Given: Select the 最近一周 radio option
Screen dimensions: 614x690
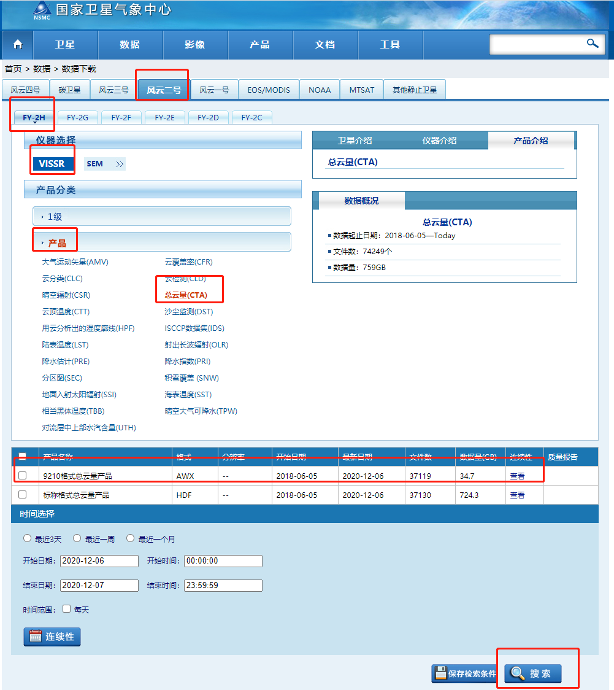Looking at the screenshot, I should click(77, 538).
